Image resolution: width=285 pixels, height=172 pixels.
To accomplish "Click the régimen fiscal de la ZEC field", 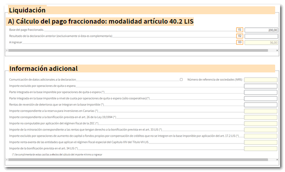I will point(261,123).
